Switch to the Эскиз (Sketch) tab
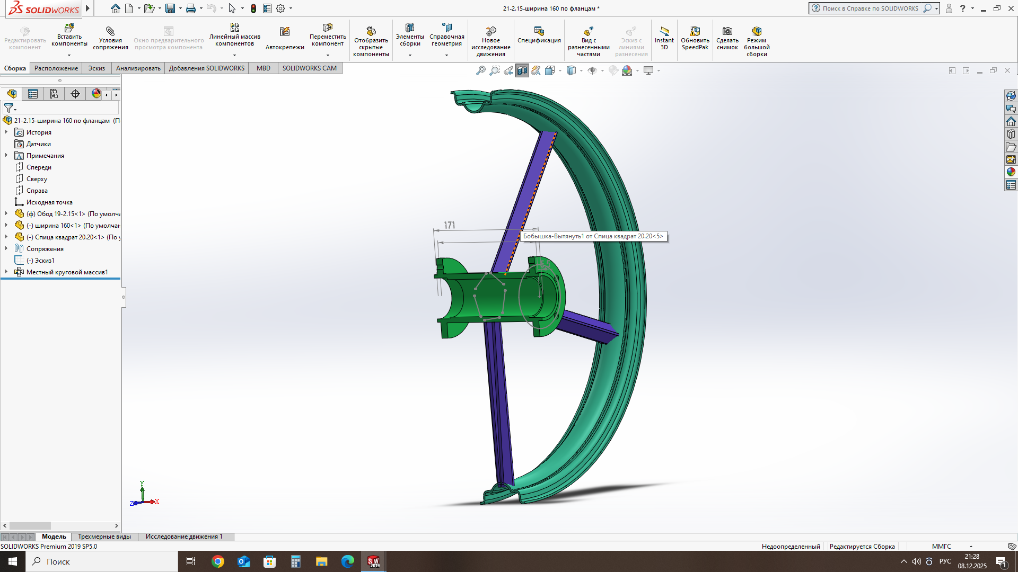This screenshot has height=572, width=1018. coord(96,68)
